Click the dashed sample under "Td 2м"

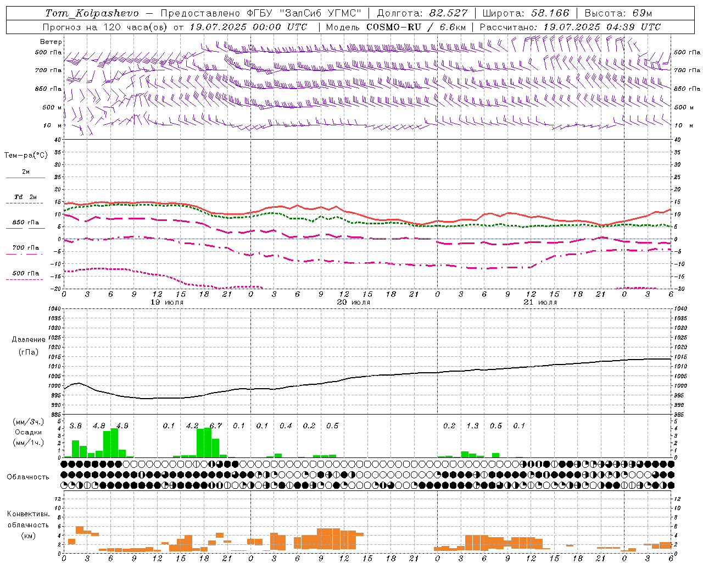click(25, 203)
